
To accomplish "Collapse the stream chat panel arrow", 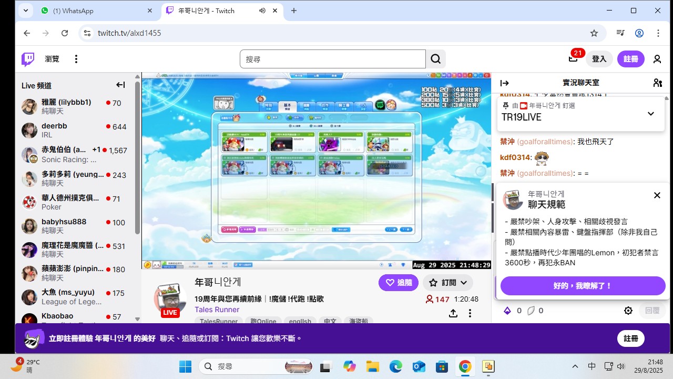I will (505, 83).
